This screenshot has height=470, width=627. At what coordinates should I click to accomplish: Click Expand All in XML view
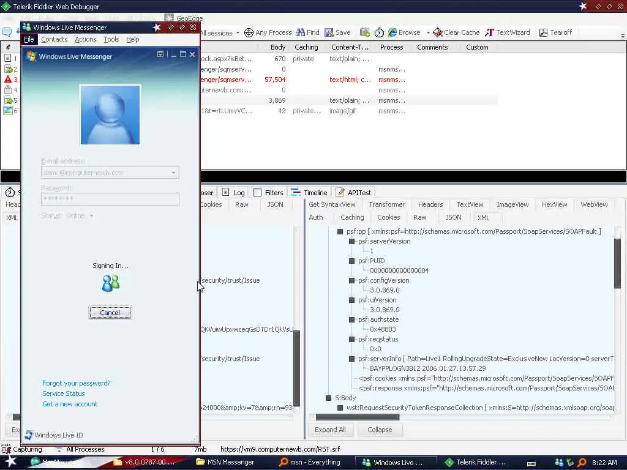(x=330, y=430)
